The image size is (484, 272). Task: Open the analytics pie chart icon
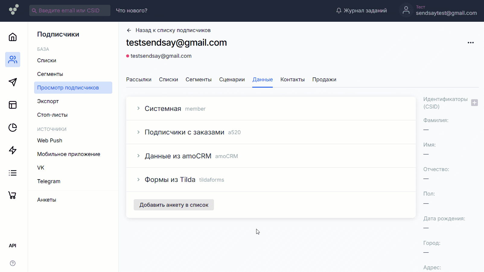(x=13, y=128)
